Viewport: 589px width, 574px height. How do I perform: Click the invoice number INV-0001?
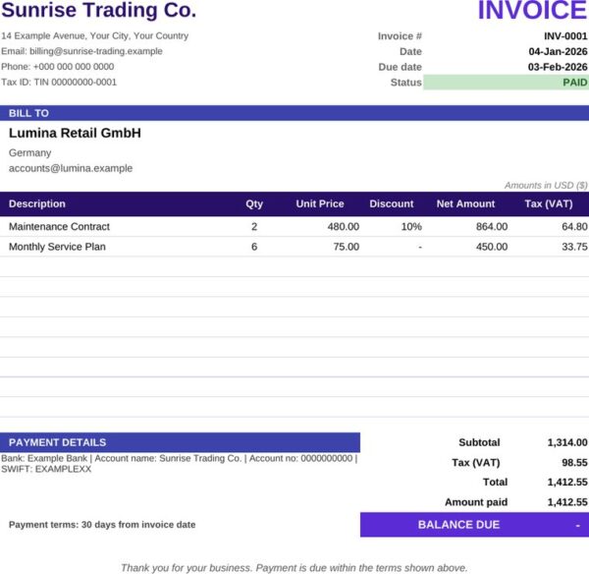[x=565, y=36]
